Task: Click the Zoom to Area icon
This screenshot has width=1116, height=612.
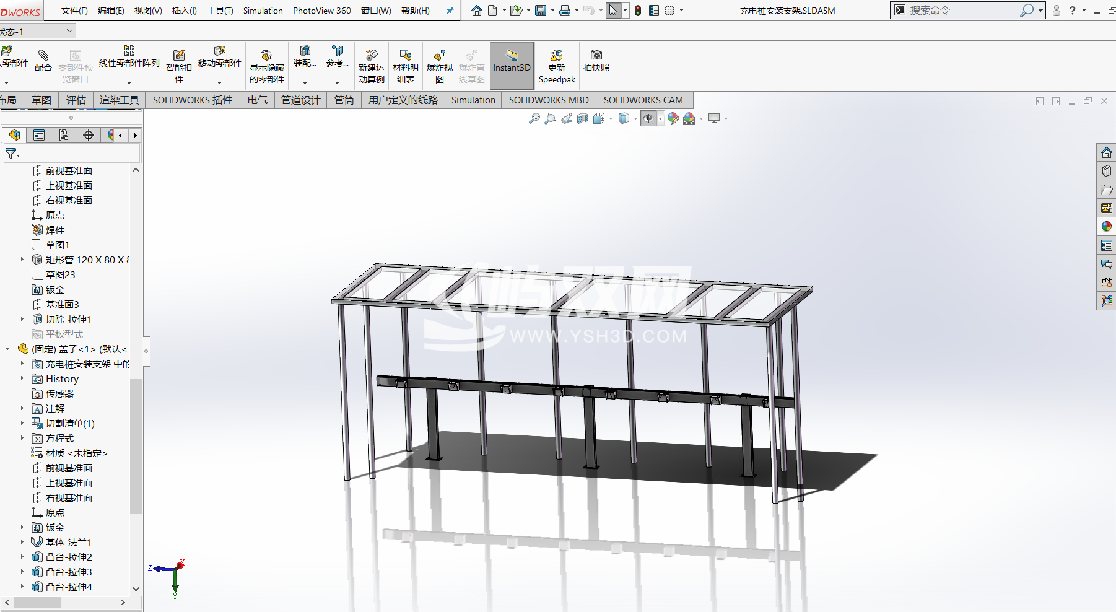Action: click(550, 118)
